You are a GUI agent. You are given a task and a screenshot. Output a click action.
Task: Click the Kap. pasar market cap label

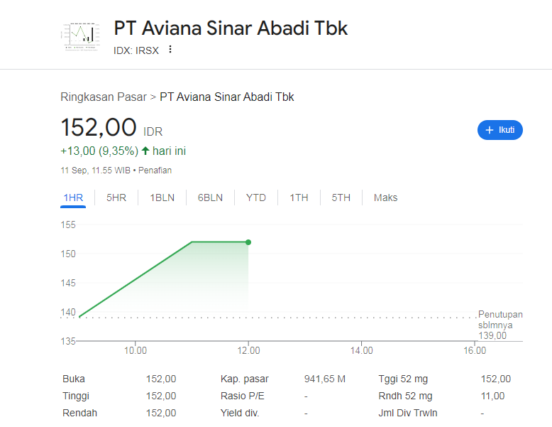tap(245, 379)
